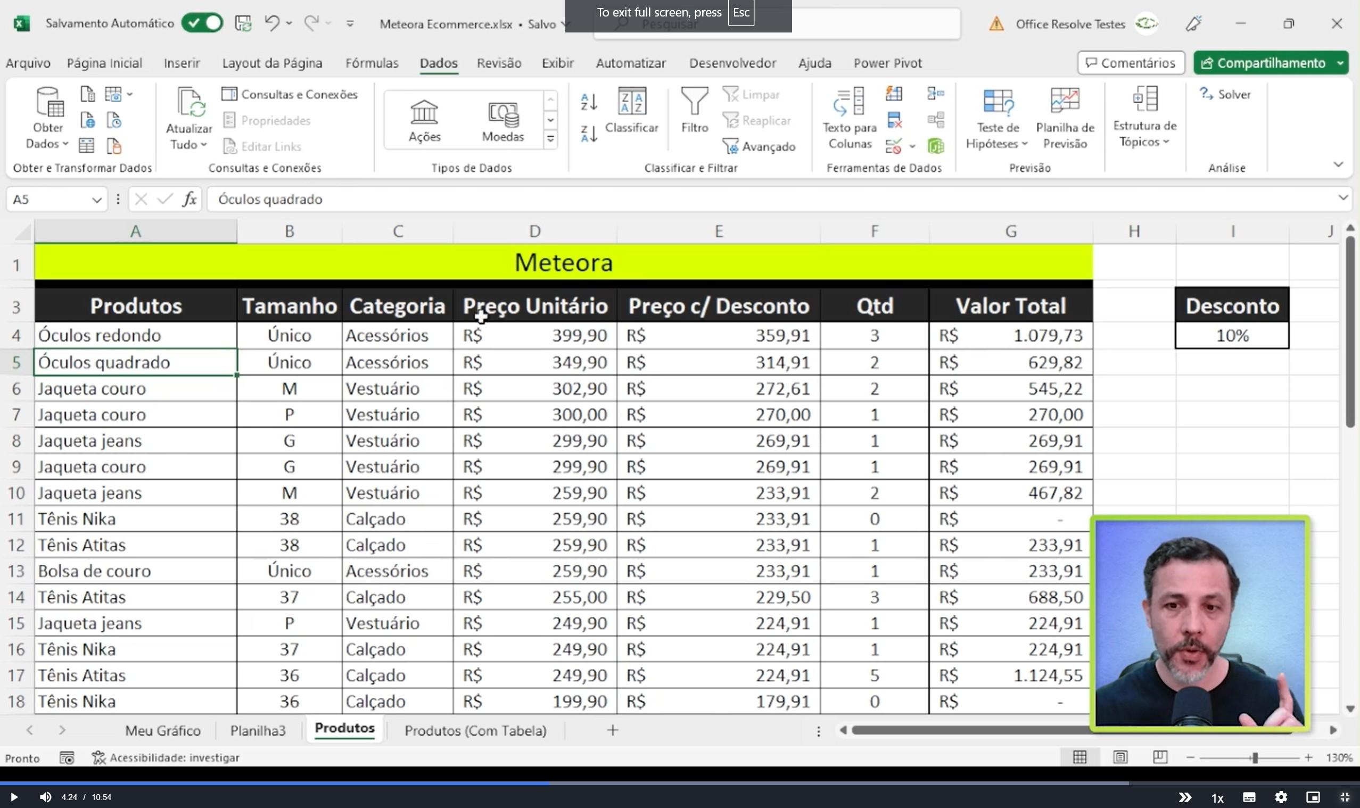
Task: Open Texto para Colunas tool
Action: click(x=850, y=118)
